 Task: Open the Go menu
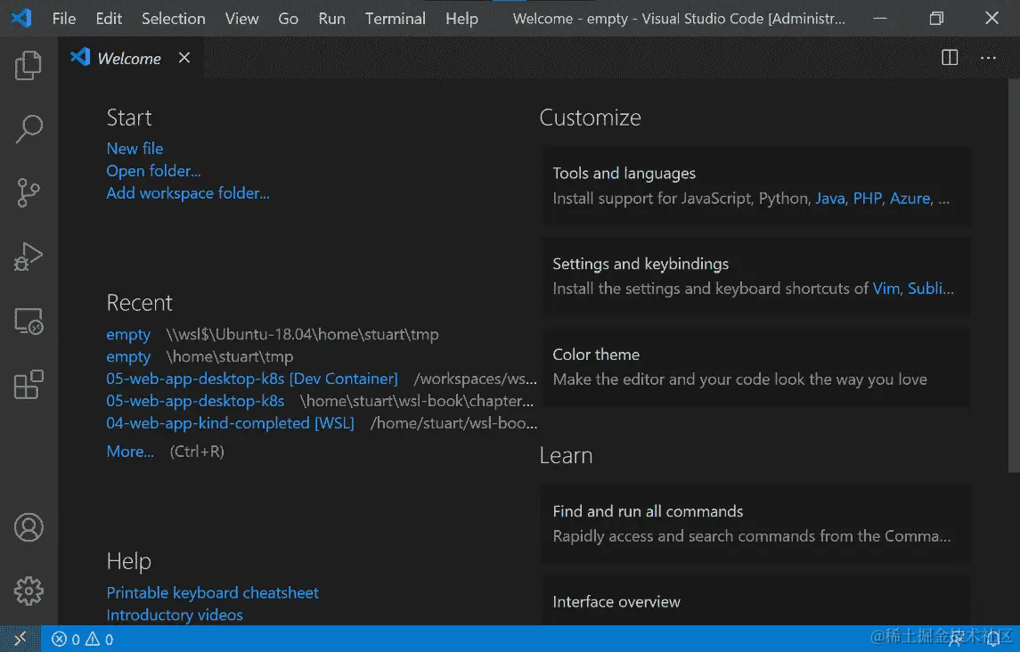pyautogui.click(x=288, y=18)
